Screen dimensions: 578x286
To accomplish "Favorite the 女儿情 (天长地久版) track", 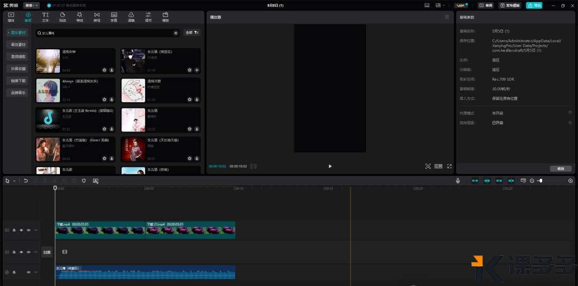I will click(189, 158).
